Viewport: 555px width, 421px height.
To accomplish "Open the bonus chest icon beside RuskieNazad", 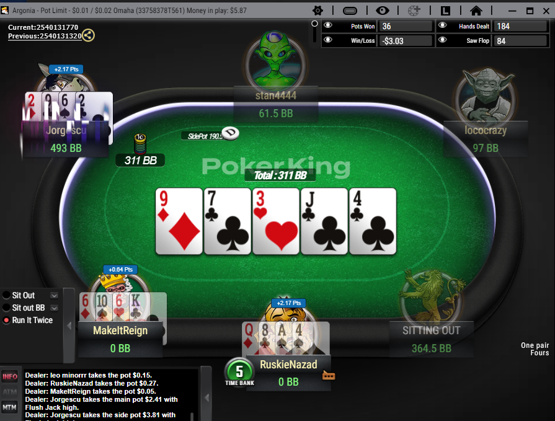I will coord(329,375).
